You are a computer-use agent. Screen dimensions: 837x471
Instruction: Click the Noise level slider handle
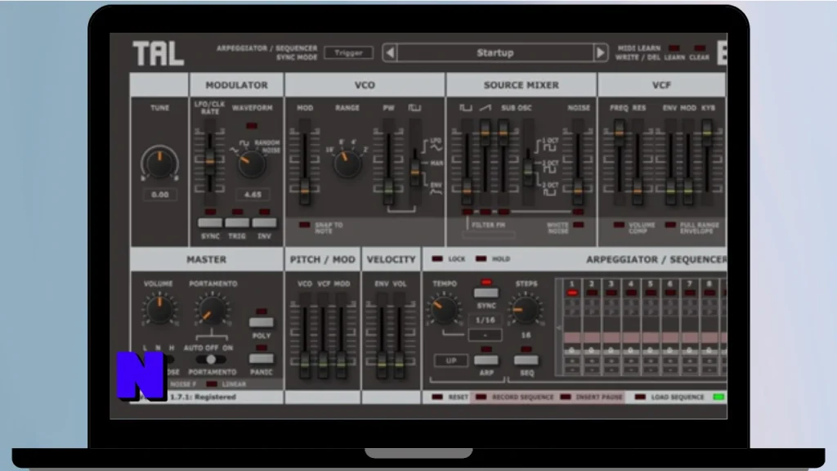coord(578,190)
